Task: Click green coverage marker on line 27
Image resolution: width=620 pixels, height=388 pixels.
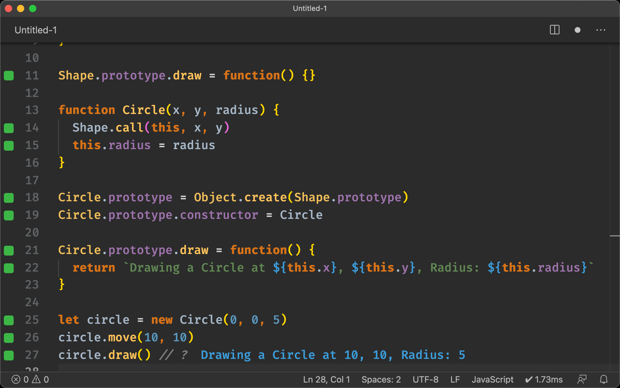Action: click(9, 355)
